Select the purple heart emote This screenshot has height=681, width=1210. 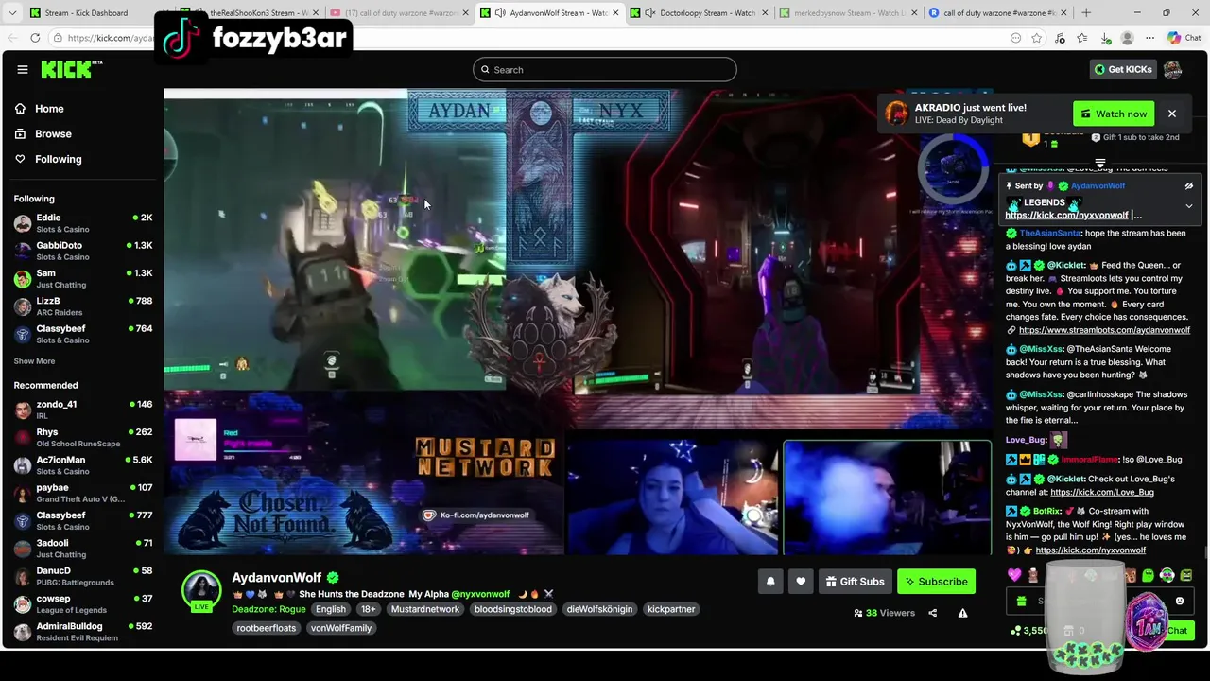[x=1014, y=575]
